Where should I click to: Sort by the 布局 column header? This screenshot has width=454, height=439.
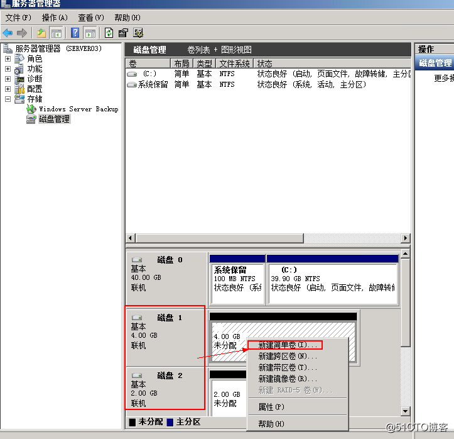click(182, 64)
